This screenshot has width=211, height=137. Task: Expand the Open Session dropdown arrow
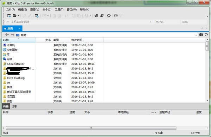[x=18, y=16]
